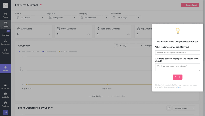Open the Production environment switcher
The width and height of the screenshot is (205, 116).
(5, 86)
